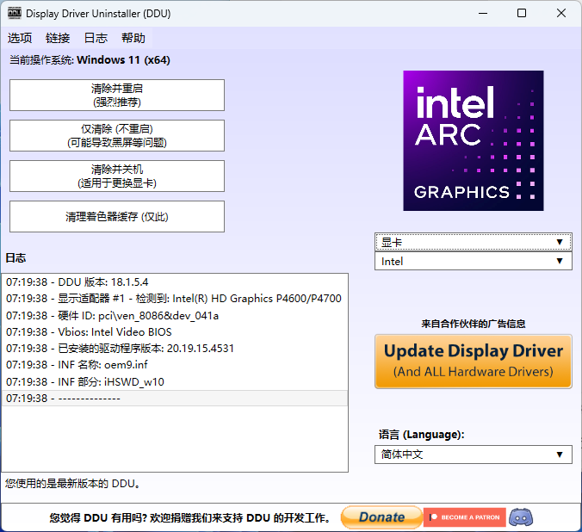Open the Discord icon link
This screenshot has height=532, width=582.
(x=521, y=517)
